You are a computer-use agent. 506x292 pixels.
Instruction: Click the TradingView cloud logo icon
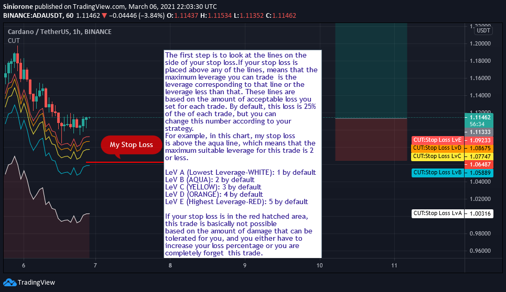click(x=9, y=283)
